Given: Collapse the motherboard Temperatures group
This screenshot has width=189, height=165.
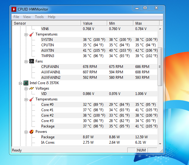Looking at the screenshot, I should pos(26,35).
